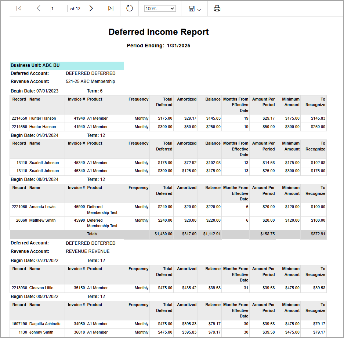Refresh the report with the circular arrow

[x=130, y=8]
